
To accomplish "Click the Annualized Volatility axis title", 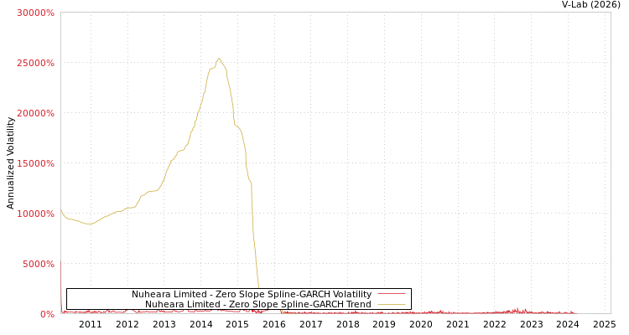I will (x=10, y=163).
